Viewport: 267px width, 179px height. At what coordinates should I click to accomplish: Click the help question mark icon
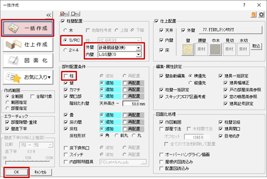tap(244, 5)
